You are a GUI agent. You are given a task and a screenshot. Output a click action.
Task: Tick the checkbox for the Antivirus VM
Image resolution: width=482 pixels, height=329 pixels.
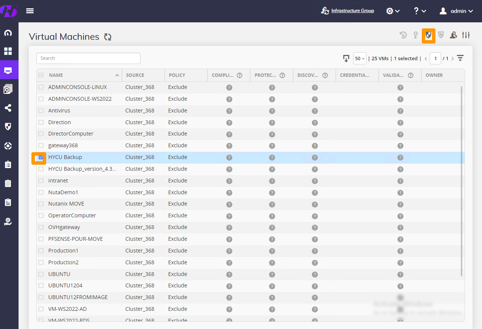click(41, 111)
